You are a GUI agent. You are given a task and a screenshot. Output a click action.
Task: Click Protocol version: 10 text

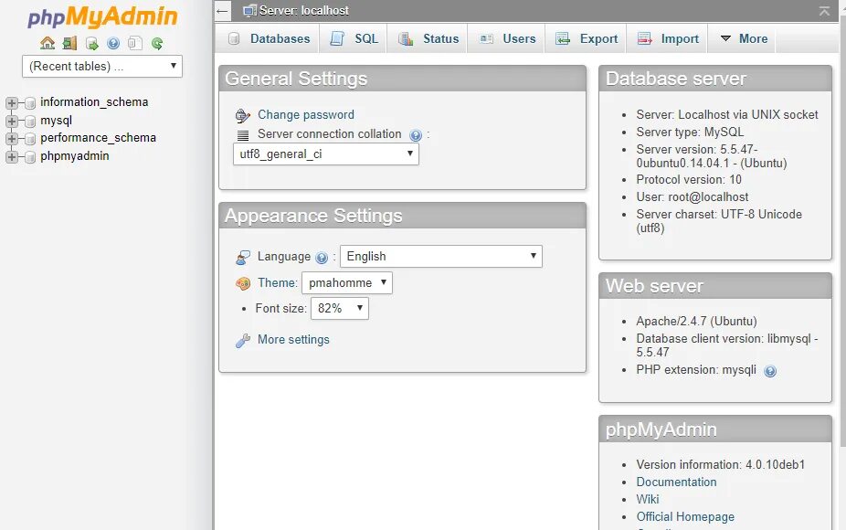tap(689, 180)
